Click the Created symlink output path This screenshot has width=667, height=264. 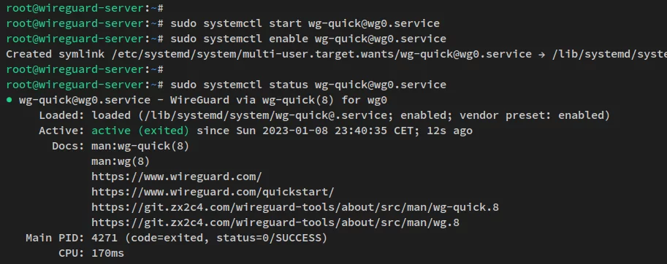(322, 54)
